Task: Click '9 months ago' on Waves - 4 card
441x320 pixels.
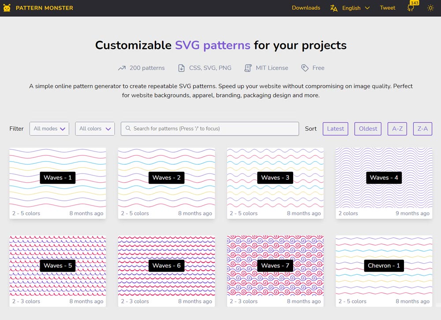Action: tap(412, 213)
